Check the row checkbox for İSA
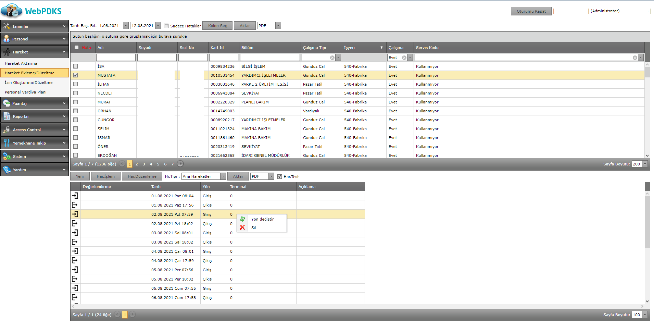 click(x=76, y=66)
